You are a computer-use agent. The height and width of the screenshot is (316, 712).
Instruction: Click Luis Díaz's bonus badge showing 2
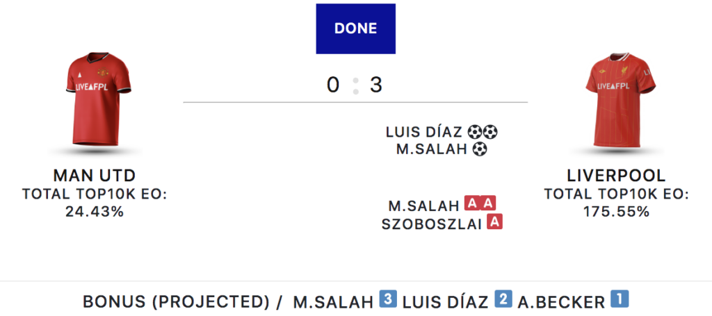(503, 301)
